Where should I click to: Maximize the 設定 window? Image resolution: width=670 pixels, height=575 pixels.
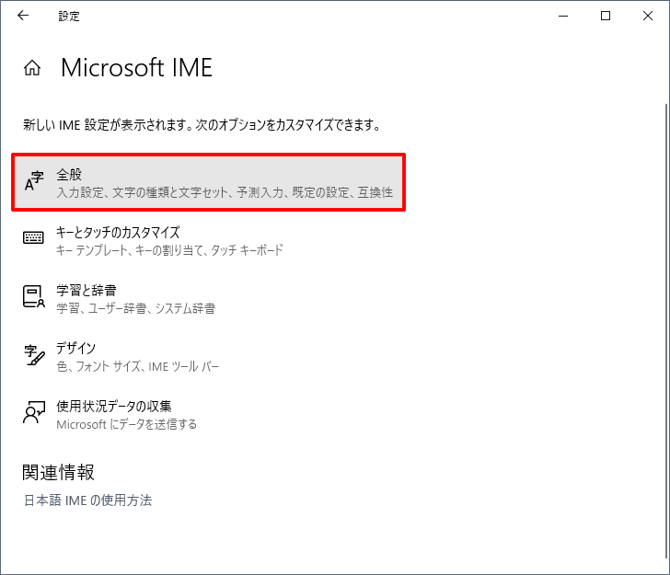click(606, 16)
